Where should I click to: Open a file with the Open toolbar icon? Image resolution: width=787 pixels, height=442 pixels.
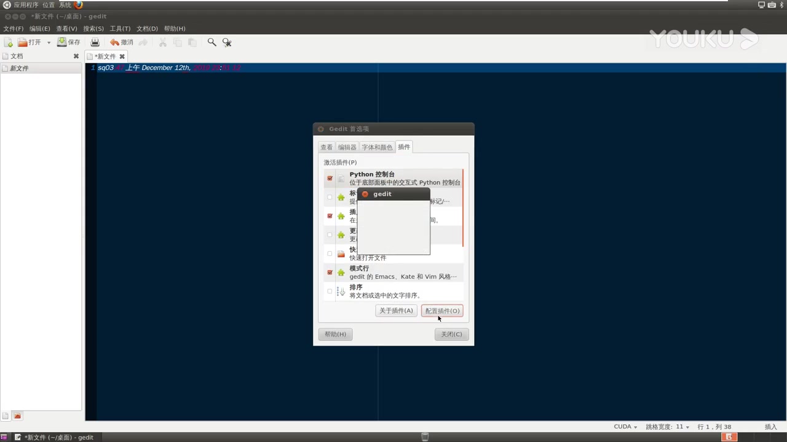(26, 42)
